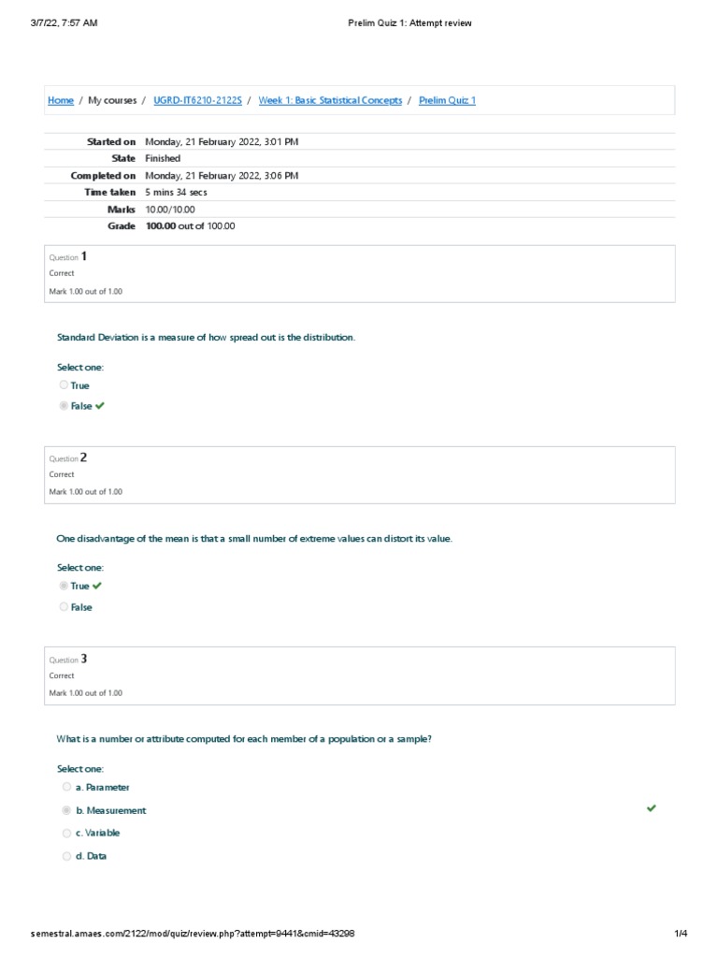The image size is (718, 958).
Task: Choose option c. Variable
Action: point(66,833)
